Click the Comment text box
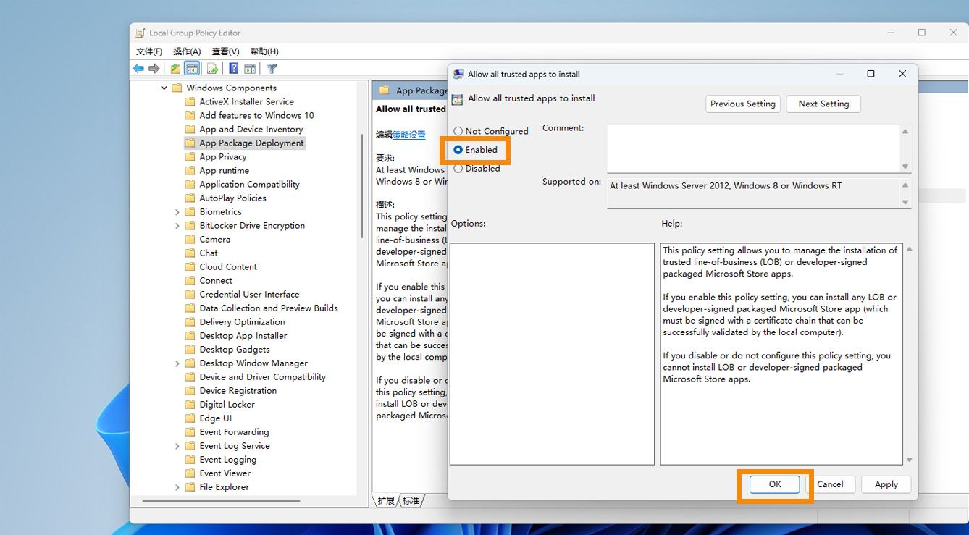 tap(752, 148)
